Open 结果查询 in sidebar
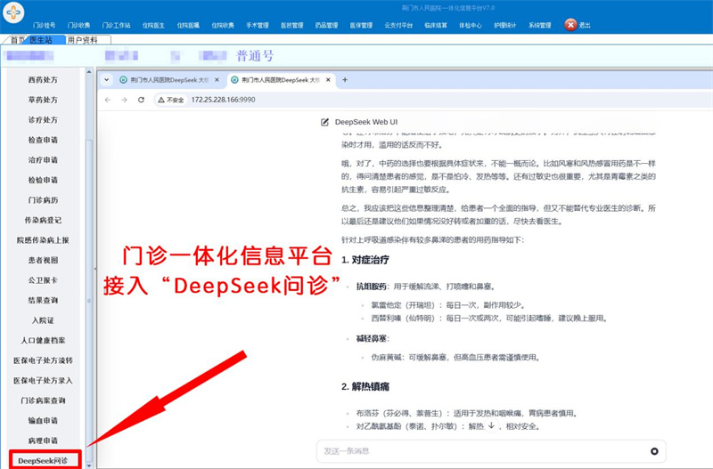The width and height of the screenshot is (713, 469). 43,300
